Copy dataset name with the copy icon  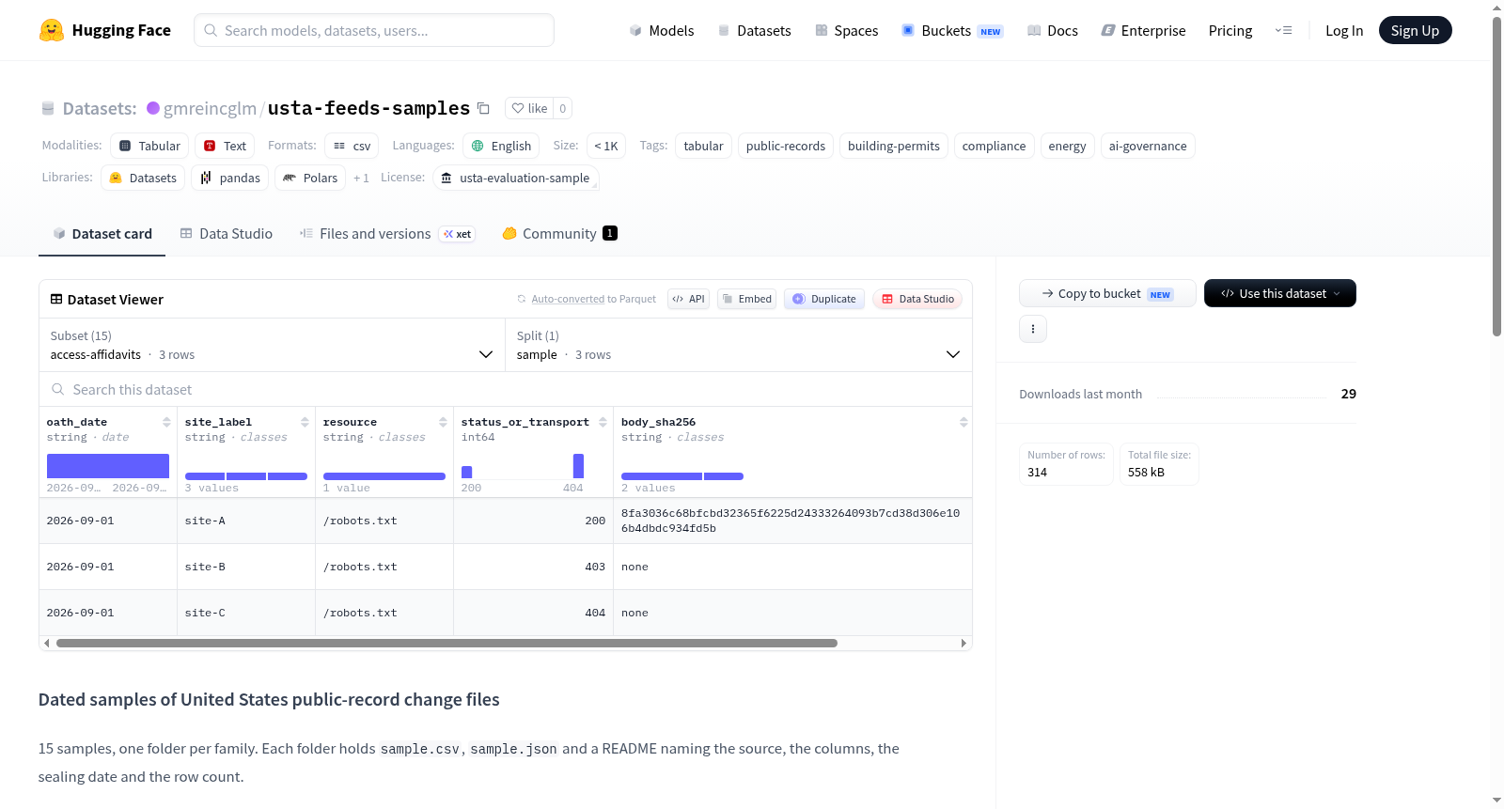[x=483, y=108]
